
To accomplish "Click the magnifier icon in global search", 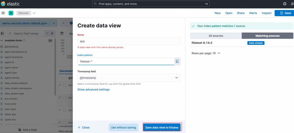I will (x=95, y=4).
